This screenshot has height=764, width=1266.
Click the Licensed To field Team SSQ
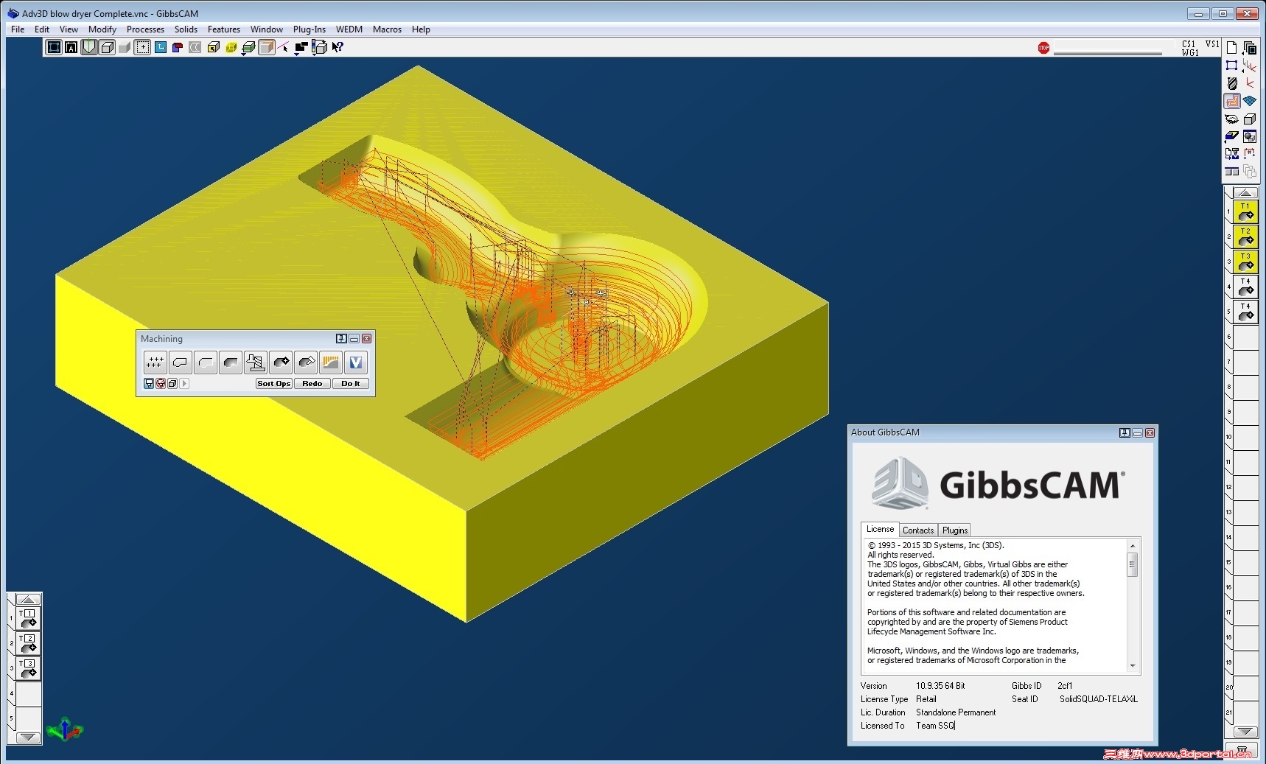(x=936, y=726)
